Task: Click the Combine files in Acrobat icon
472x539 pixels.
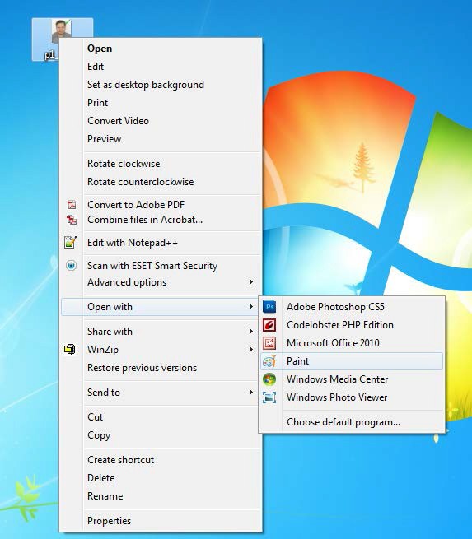Action: pos(71,220)
